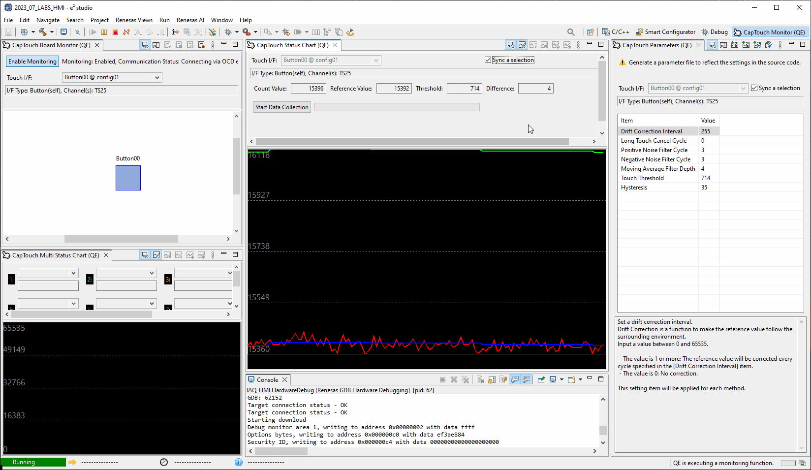
Task: Select the Console tab
Action: [x=267, y=379]
